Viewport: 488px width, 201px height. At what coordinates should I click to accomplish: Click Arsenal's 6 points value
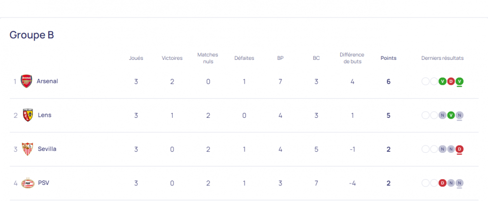[388, 82]
